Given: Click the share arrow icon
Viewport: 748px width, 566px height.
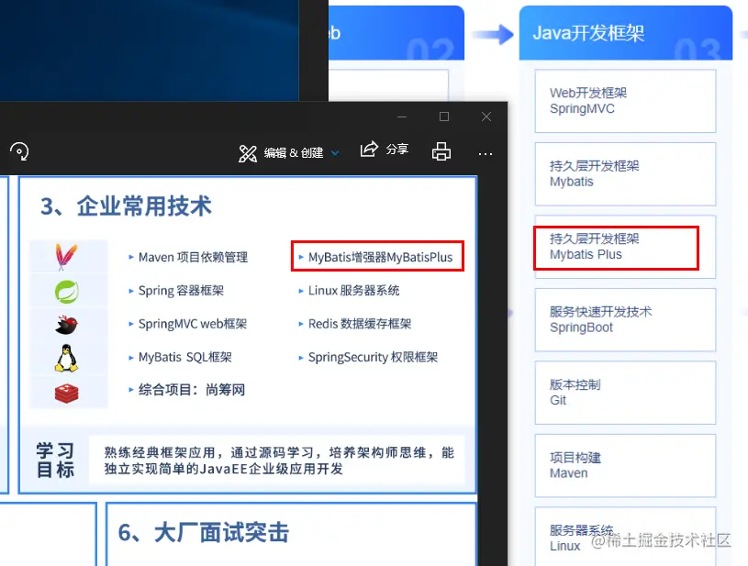Looking at the screenshot, I should (x=369, y=150).
